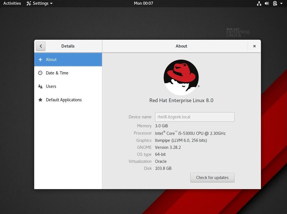
Task: Click the people icon beside Users
Action: (40, 86)
